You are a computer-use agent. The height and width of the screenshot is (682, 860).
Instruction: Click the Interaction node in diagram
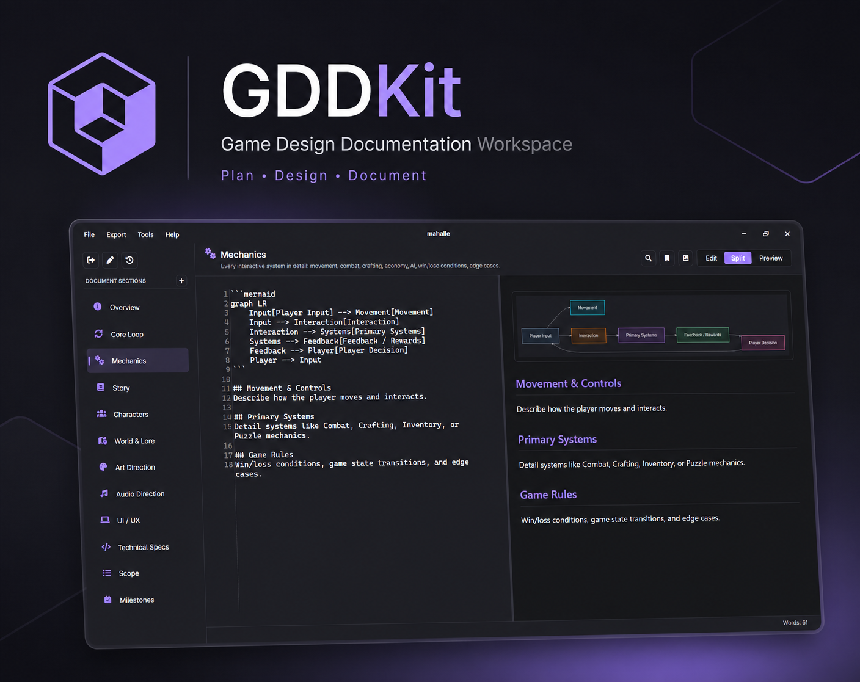tap(589, 335)
